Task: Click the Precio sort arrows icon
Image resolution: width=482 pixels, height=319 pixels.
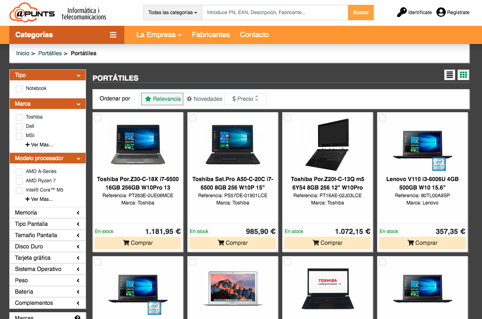Action: [257, 98]
